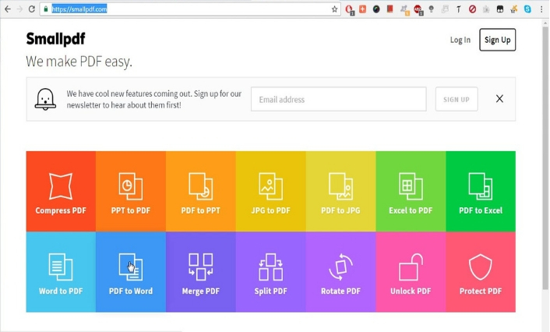Click the Log In link
The width and height of the screenshot is (550, 332).
point(460,40)
